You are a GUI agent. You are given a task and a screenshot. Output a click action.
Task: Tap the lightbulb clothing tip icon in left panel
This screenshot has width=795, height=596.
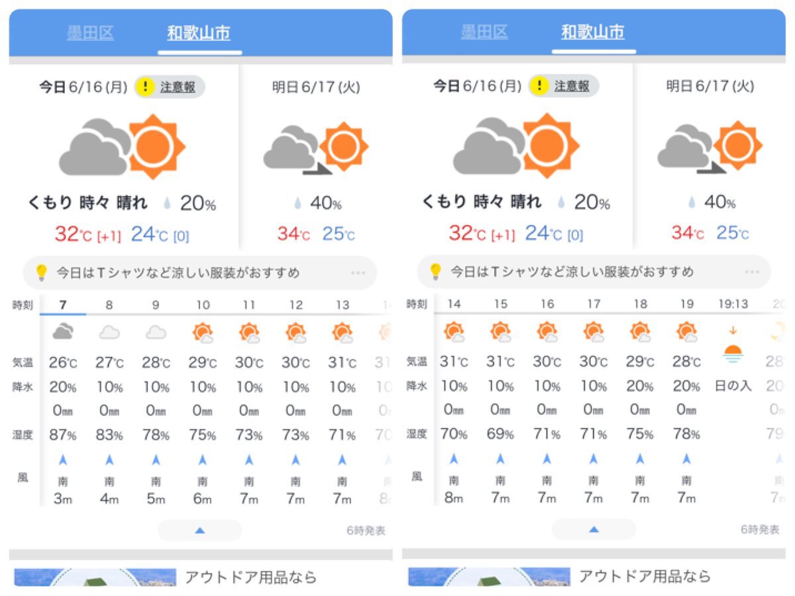point(41,272)
